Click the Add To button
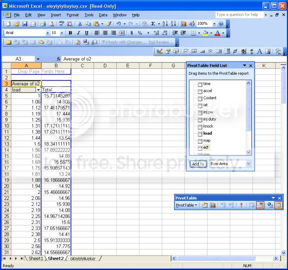Viewport: 288px width, 270px height. (x=198, y=164)
